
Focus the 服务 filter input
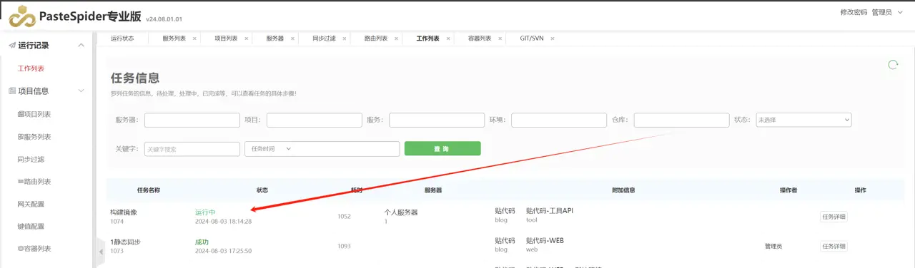pyautogui.click(x=437, y=120)
